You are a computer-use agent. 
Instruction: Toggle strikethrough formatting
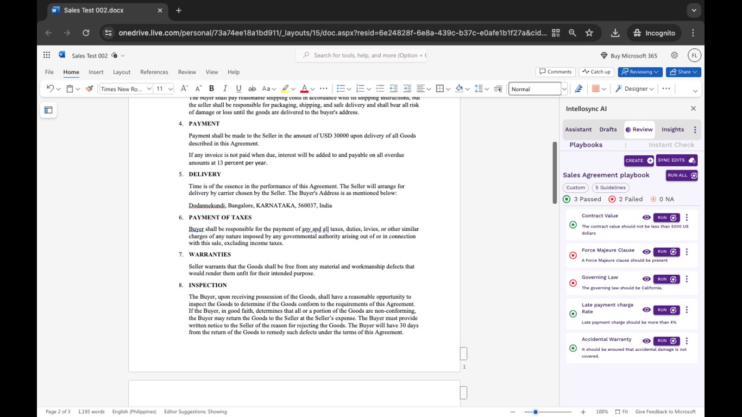coord(252,89)
